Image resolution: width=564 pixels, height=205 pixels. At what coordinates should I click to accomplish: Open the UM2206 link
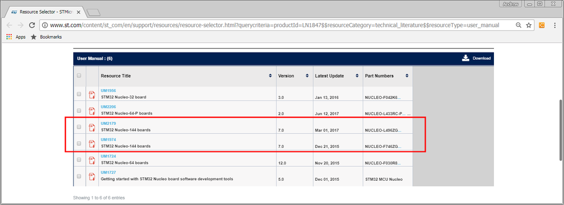(x=108, y=107)
